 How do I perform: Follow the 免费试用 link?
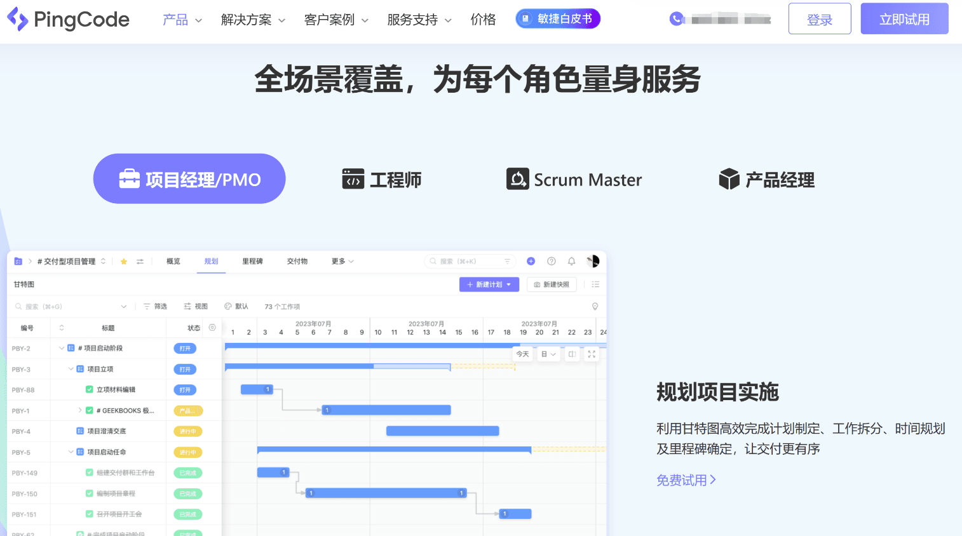(686, 480)
